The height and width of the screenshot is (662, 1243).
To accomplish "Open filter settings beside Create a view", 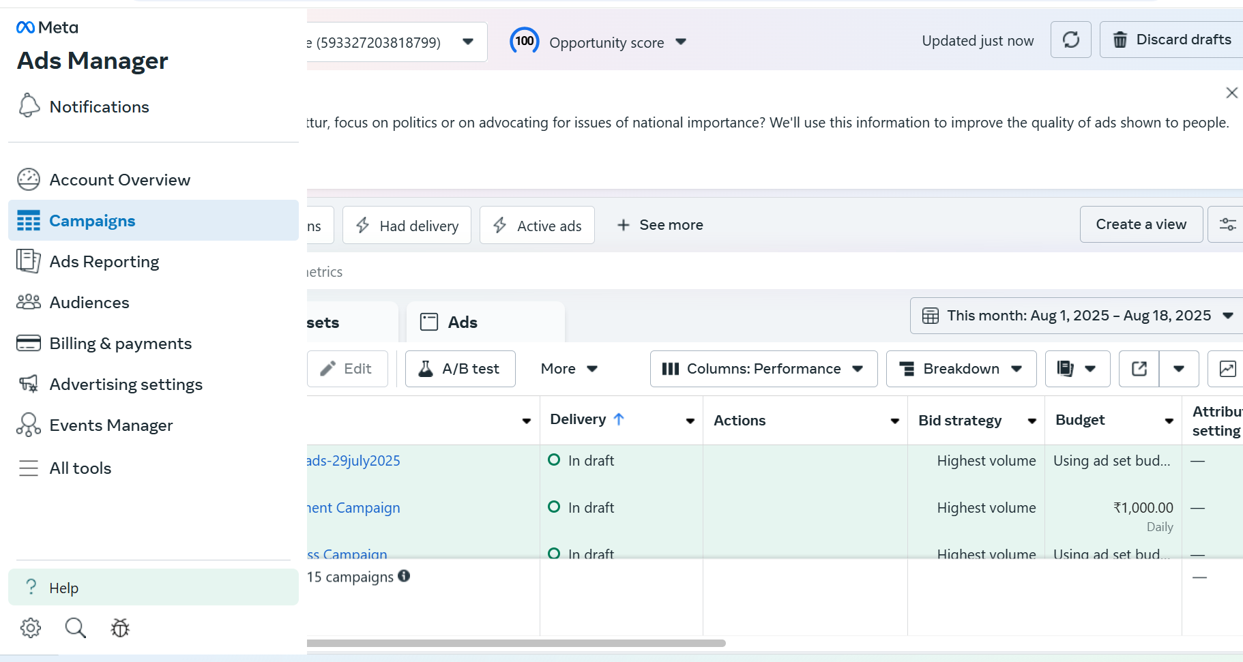I will click(x=1227, y=224).
